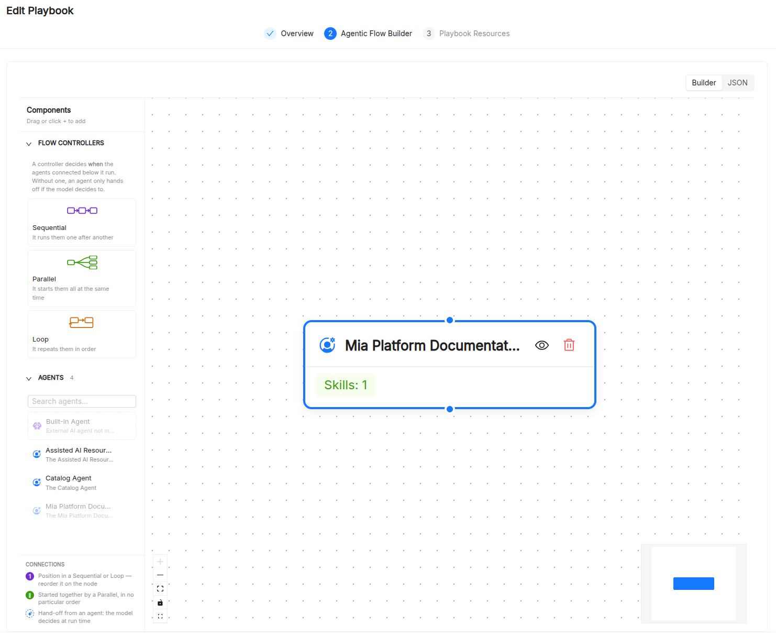Screen dimensions: 776x636
Task: Click the Components panel title
Action: pos(49,110)
